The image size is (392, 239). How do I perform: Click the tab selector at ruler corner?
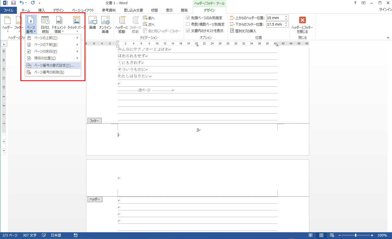pos(4,44)
